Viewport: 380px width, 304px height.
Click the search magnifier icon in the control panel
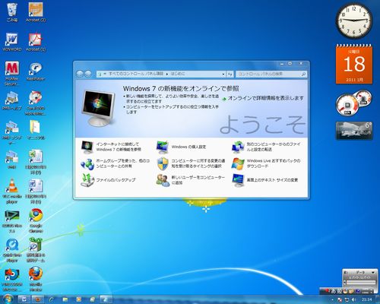303,74
